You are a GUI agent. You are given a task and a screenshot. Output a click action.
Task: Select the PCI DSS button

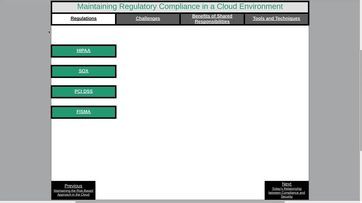[x=83, y=92]
